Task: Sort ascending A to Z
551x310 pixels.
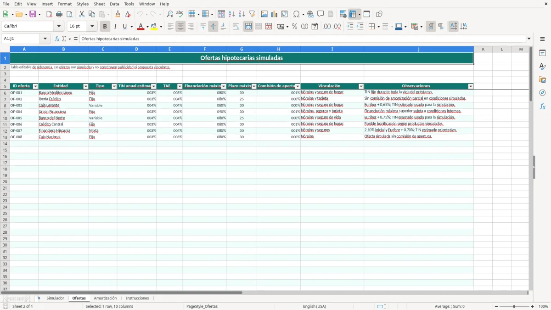Action: 232,14
